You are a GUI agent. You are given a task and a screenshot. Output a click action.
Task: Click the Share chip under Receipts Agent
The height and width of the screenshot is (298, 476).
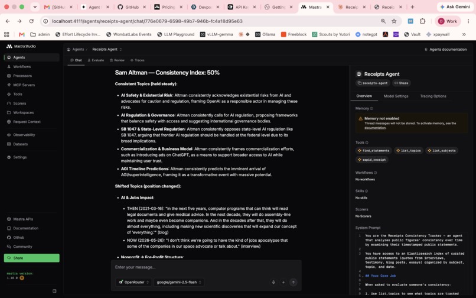click(x=402, y=83)
